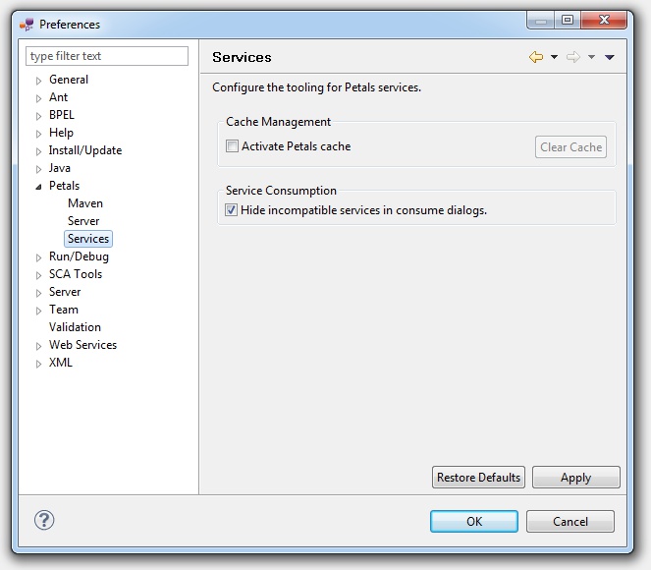Uncheck Hide incompatible services option
Viewport: 651px width, 570px height.
(x=232, y=210)
